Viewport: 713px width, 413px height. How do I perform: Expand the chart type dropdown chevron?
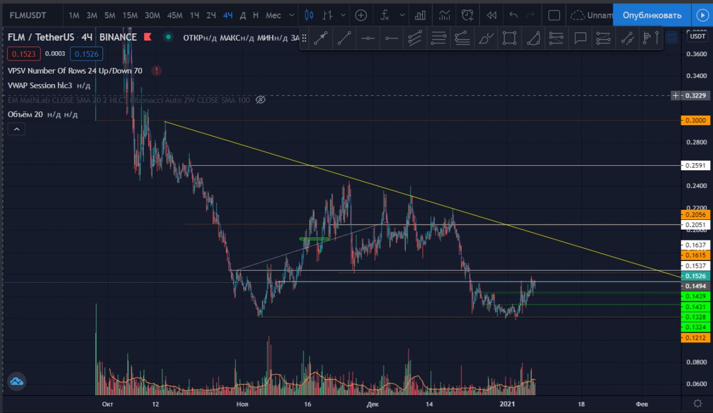343,15
